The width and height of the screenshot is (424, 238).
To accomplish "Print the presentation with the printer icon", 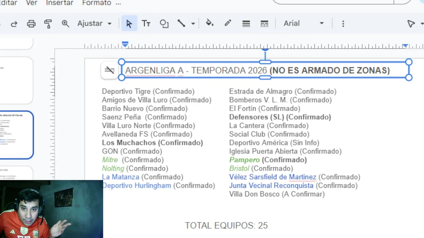I will (x=31, y=23).
